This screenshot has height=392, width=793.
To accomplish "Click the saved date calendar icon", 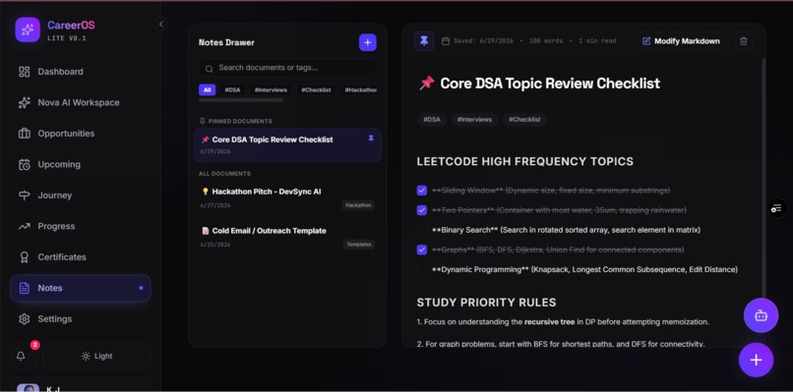I will point(446,41).
